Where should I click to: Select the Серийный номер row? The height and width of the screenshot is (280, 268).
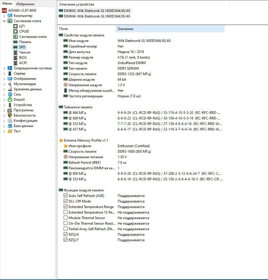141,46
